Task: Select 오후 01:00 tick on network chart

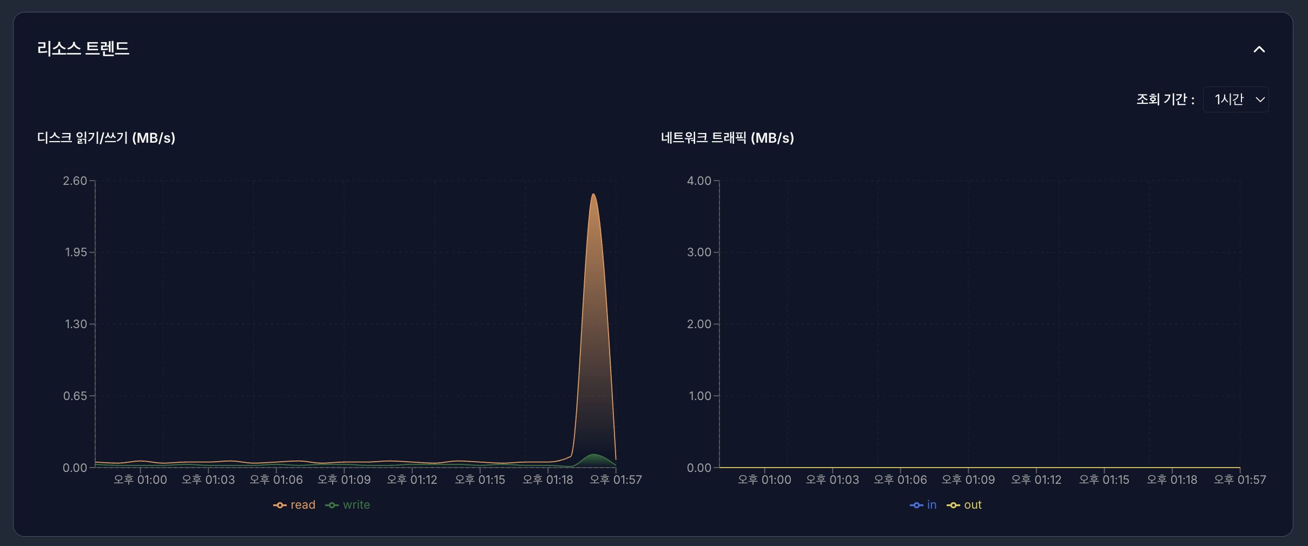Action: click(764, 480)
